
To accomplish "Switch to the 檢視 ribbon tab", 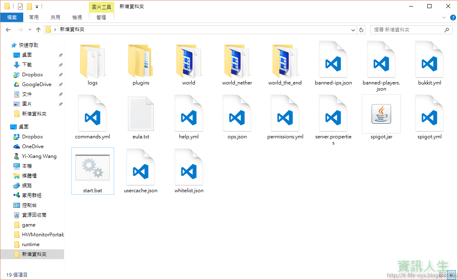I will pos(77,17).
